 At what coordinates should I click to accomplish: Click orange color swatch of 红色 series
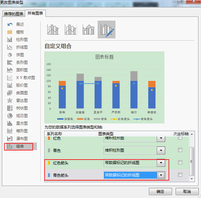click(49, 138)
